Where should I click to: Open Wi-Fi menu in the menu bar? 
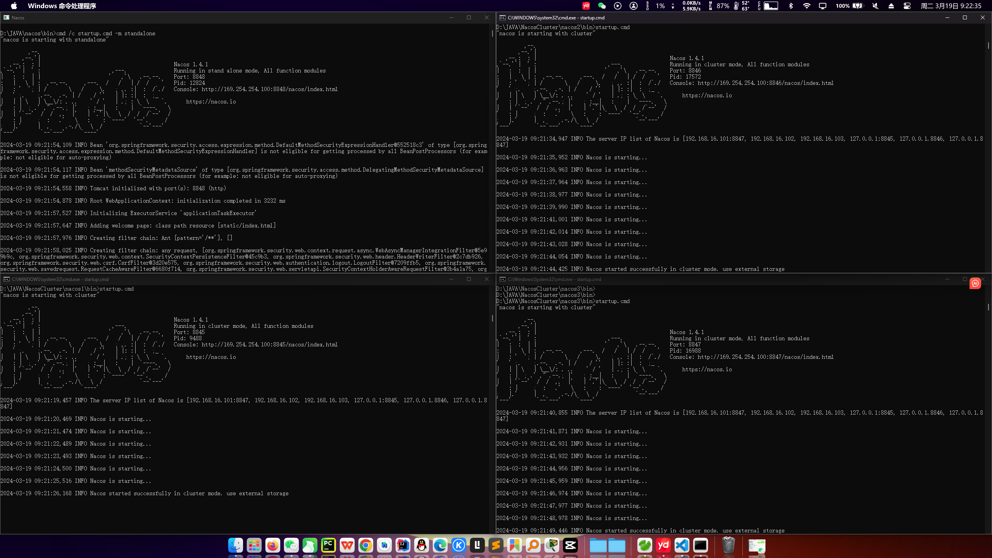(x=807, y=6)
